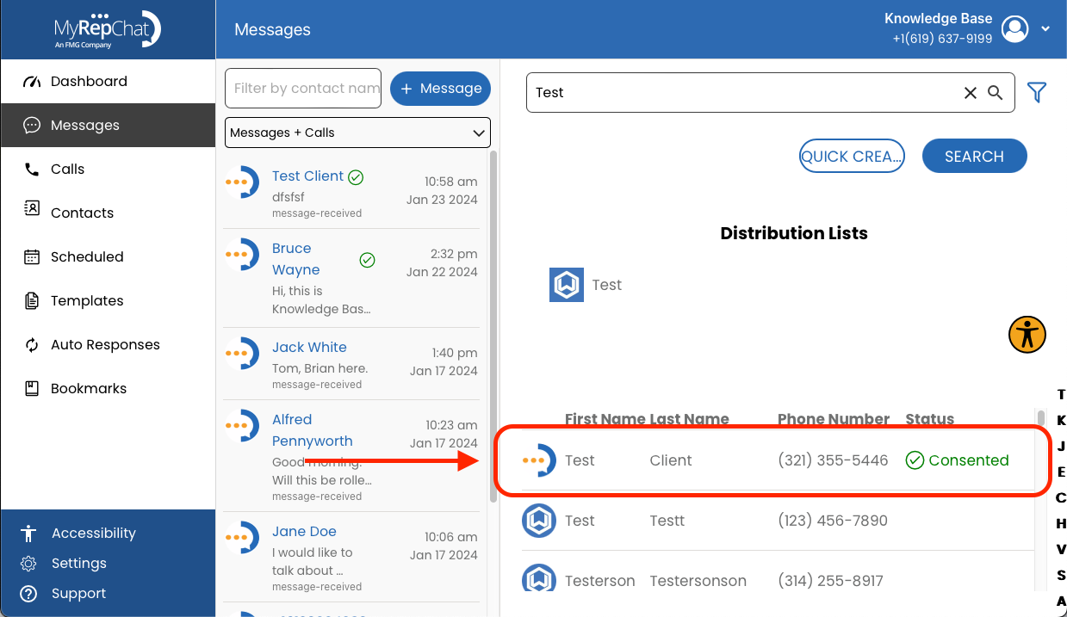Jump to letter S in alphabet index
The height and width of the screenshot is (617, 1067).
pyautogui.click(x=1061, y=576)
